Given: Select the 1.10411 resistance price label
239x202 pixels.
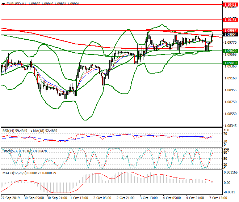Looking at the screenshot, I should click(230, 5).
